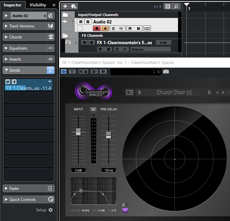The height and width of the screenshot is (221, 230).
Task: Open Edit Channel Settings for Audio 02 in Inspector
Action: tap(50, 16)
